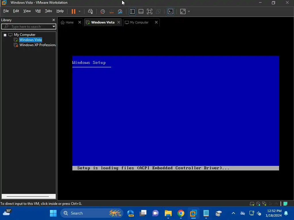The height and width of the screenshot is (220, 294).
Task: Click the network adapter status icon
Action: coord(264,204)
